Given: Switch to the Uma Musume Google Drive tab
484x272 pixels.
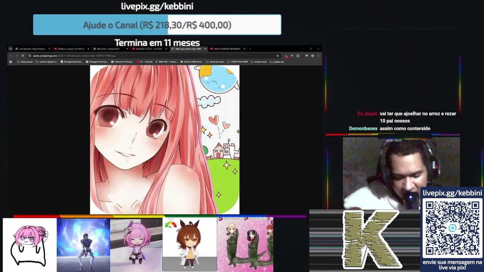Looking at the screenshot, I should [x=32, y=49].
